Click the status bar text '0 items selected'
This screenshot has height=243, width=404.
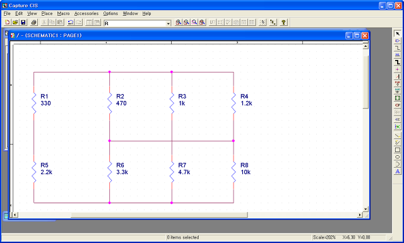tap(183, 237)
